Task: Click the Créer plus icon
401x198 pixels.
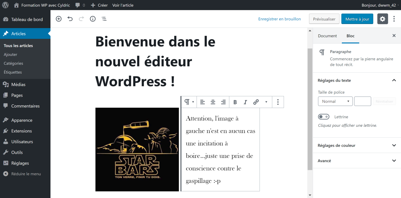Action: pos(93,5)
